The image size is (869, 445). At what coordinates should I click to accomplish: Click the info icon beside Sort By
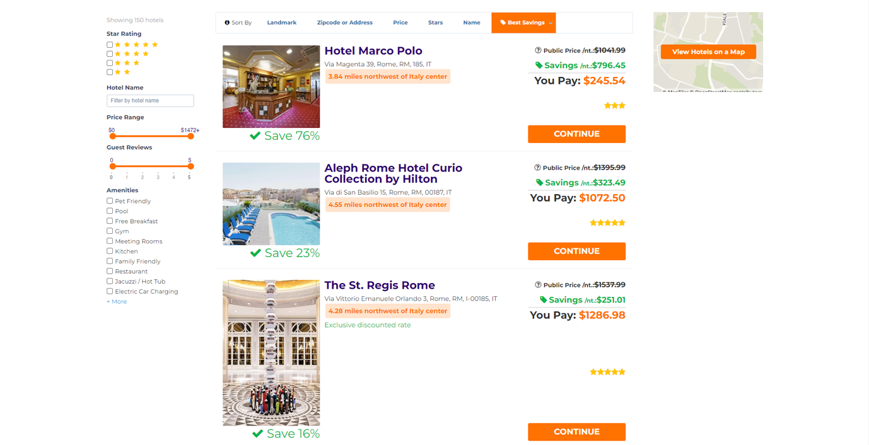[227, 23]
